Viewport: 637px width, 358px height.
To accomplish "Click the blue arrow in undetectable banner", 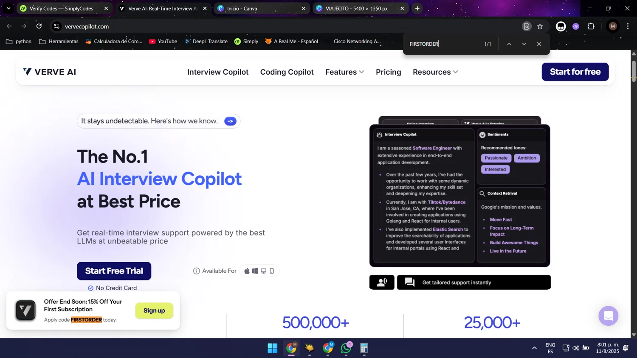I will (230, 121).
